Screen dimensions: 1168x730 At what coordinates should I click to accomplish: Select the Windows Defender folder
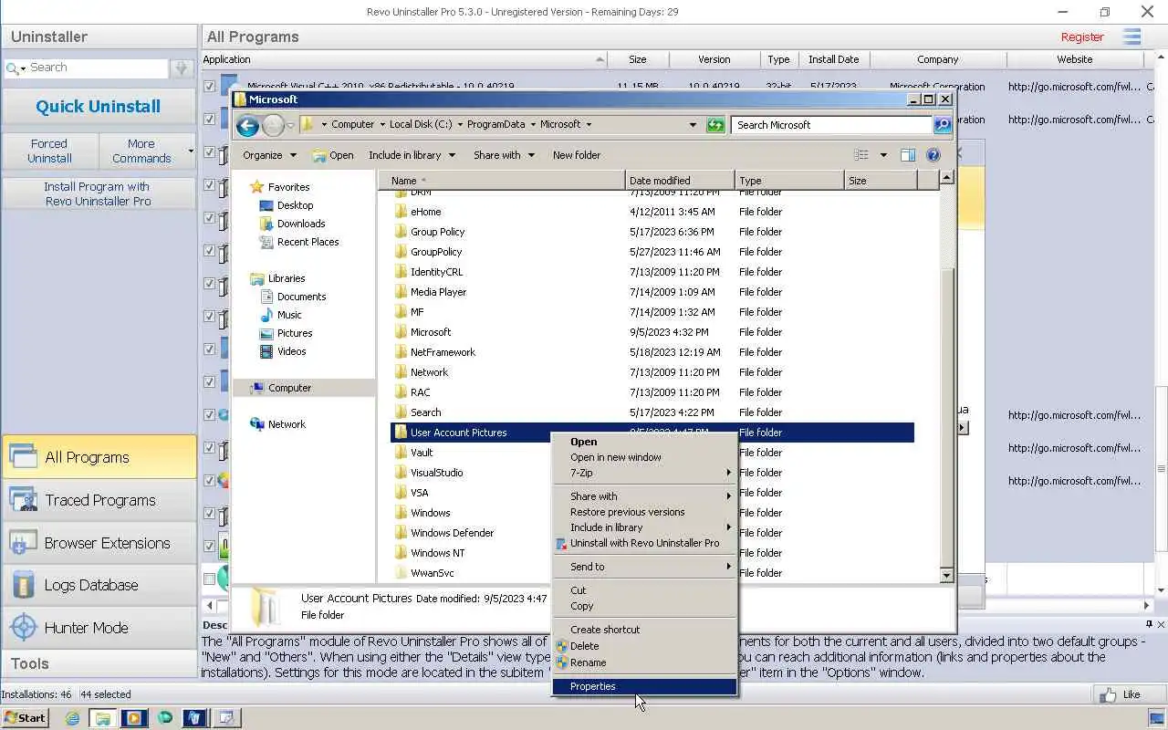tap(452, 533)
